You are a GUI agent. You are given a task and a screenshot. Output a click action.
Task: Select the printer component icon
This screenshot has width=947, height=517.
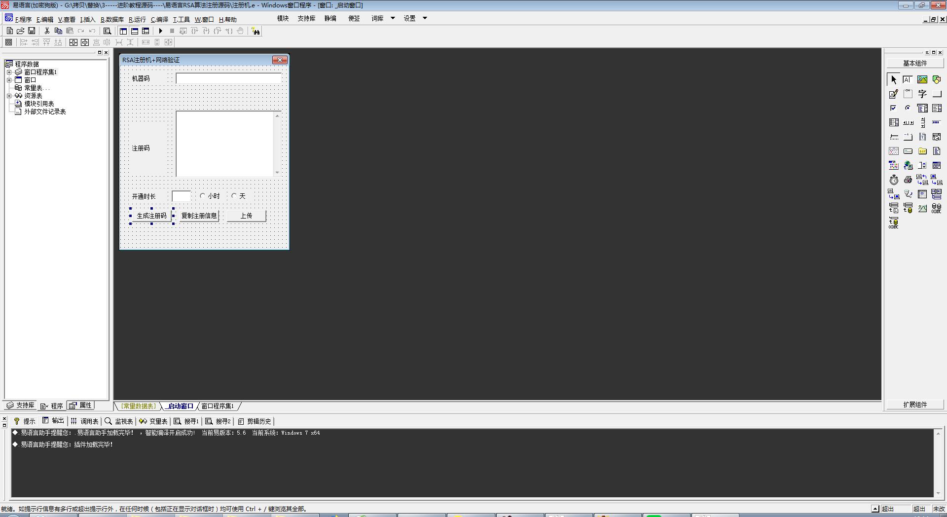(x=908, y=180)
